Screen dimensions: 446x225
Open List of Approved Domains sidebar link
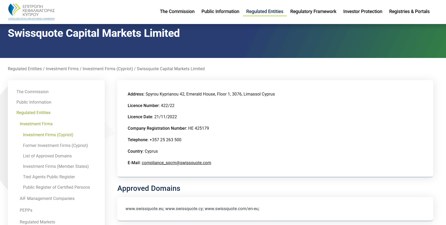click(x=47, y=156)
